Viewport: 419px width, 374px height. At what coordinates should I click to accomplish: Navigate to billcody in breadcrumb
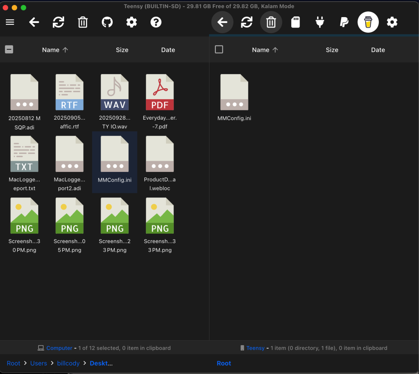coord(68,363)
